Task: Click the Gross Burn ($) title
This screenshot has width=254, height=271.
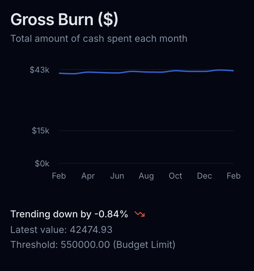Action: [64, 20]
